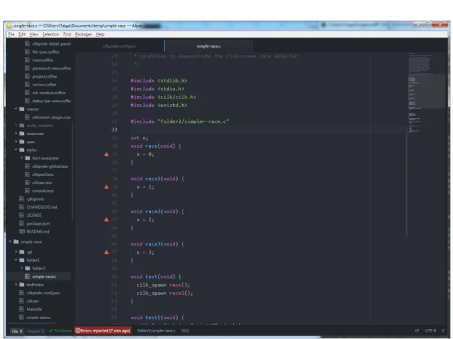The height and width of the screenshot is (339, 453).
Task: Click the .gitignore file icon
Action: click(21, 199)
